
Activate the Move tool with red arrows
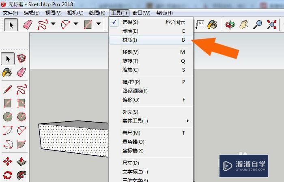point(8,161)
